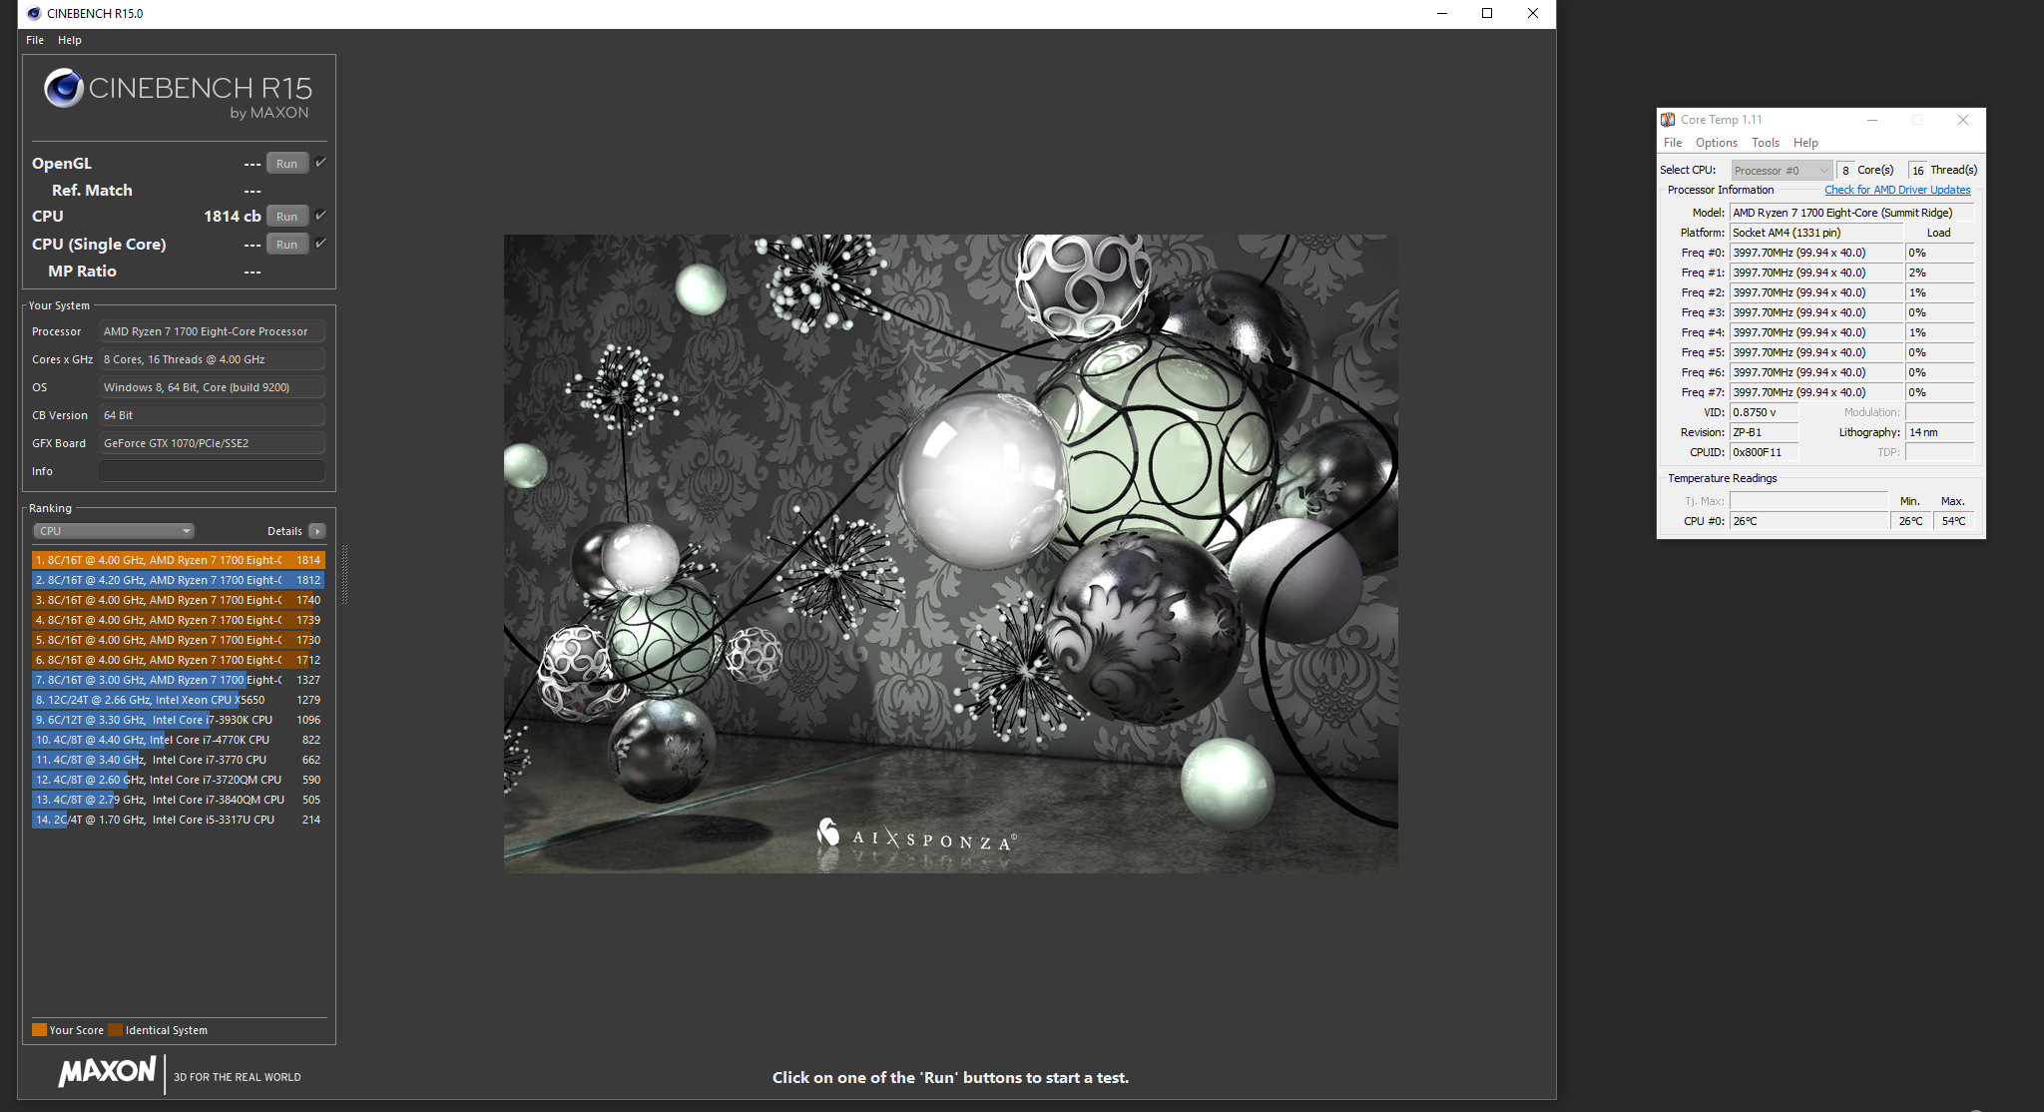Click the Info input field

point(212,471)
